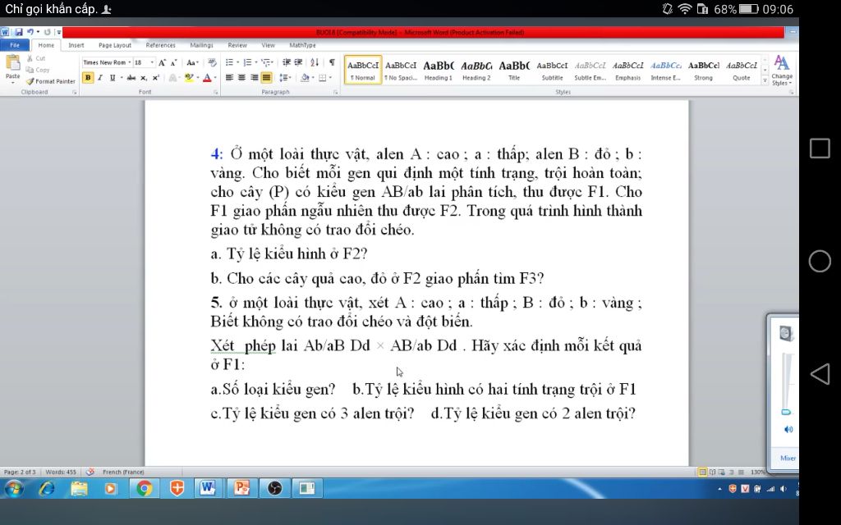
Task: Open Google Chrome from the taskbar
Action: tap(144, 488)
